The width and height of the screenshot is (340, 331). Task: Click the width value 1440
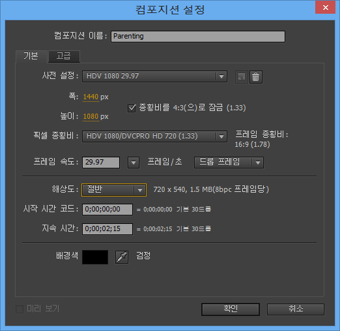(x=91, y=97)
